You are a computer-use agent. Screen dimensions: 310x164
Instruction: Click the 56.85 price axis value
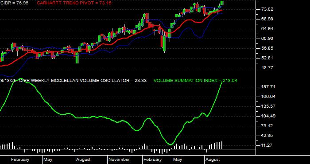[267, 48]
